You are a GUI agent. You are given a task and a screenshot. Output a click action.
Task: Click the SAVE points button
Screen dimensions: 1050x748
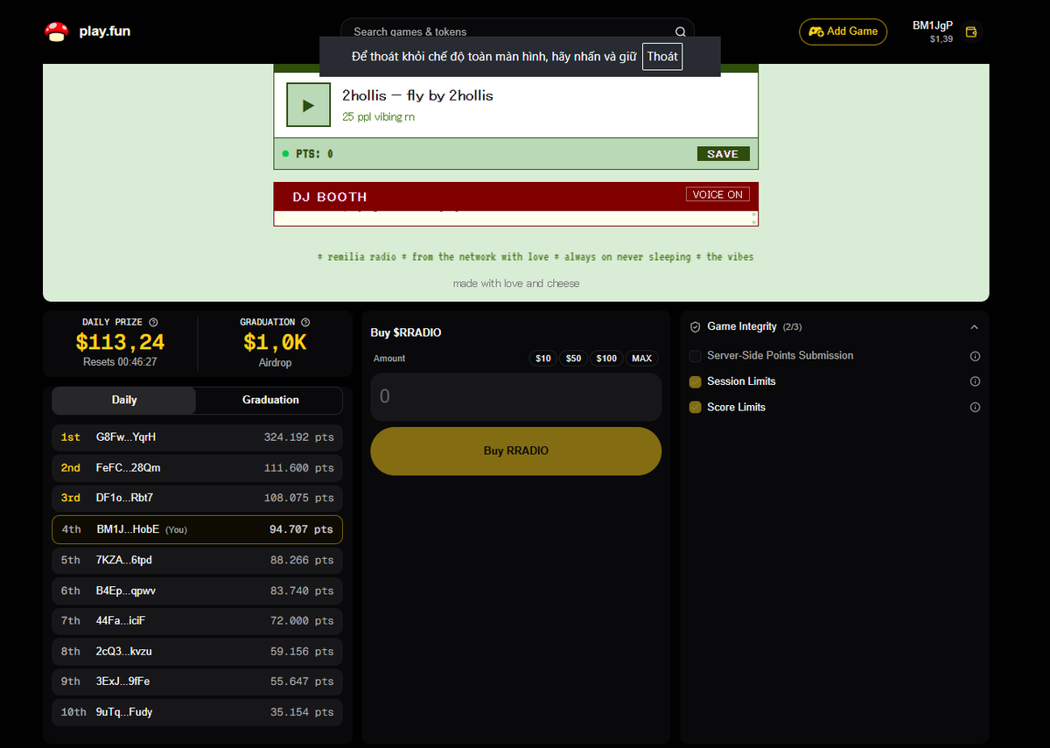click(x=723, y=154)
